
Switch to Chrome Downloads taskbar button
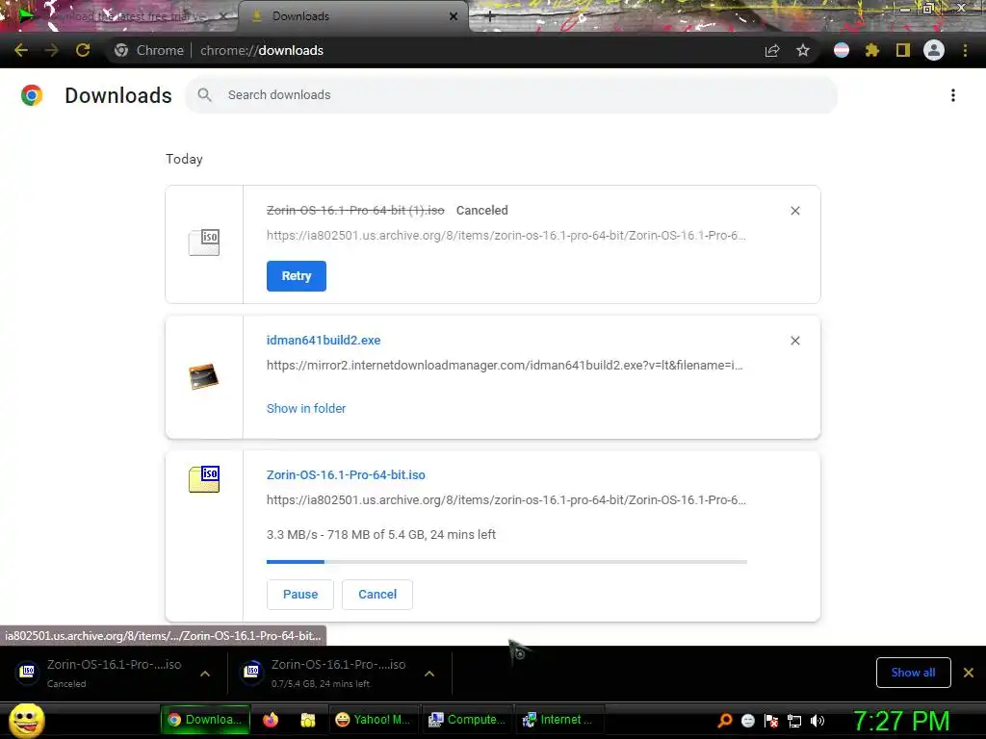click(205, 720)
